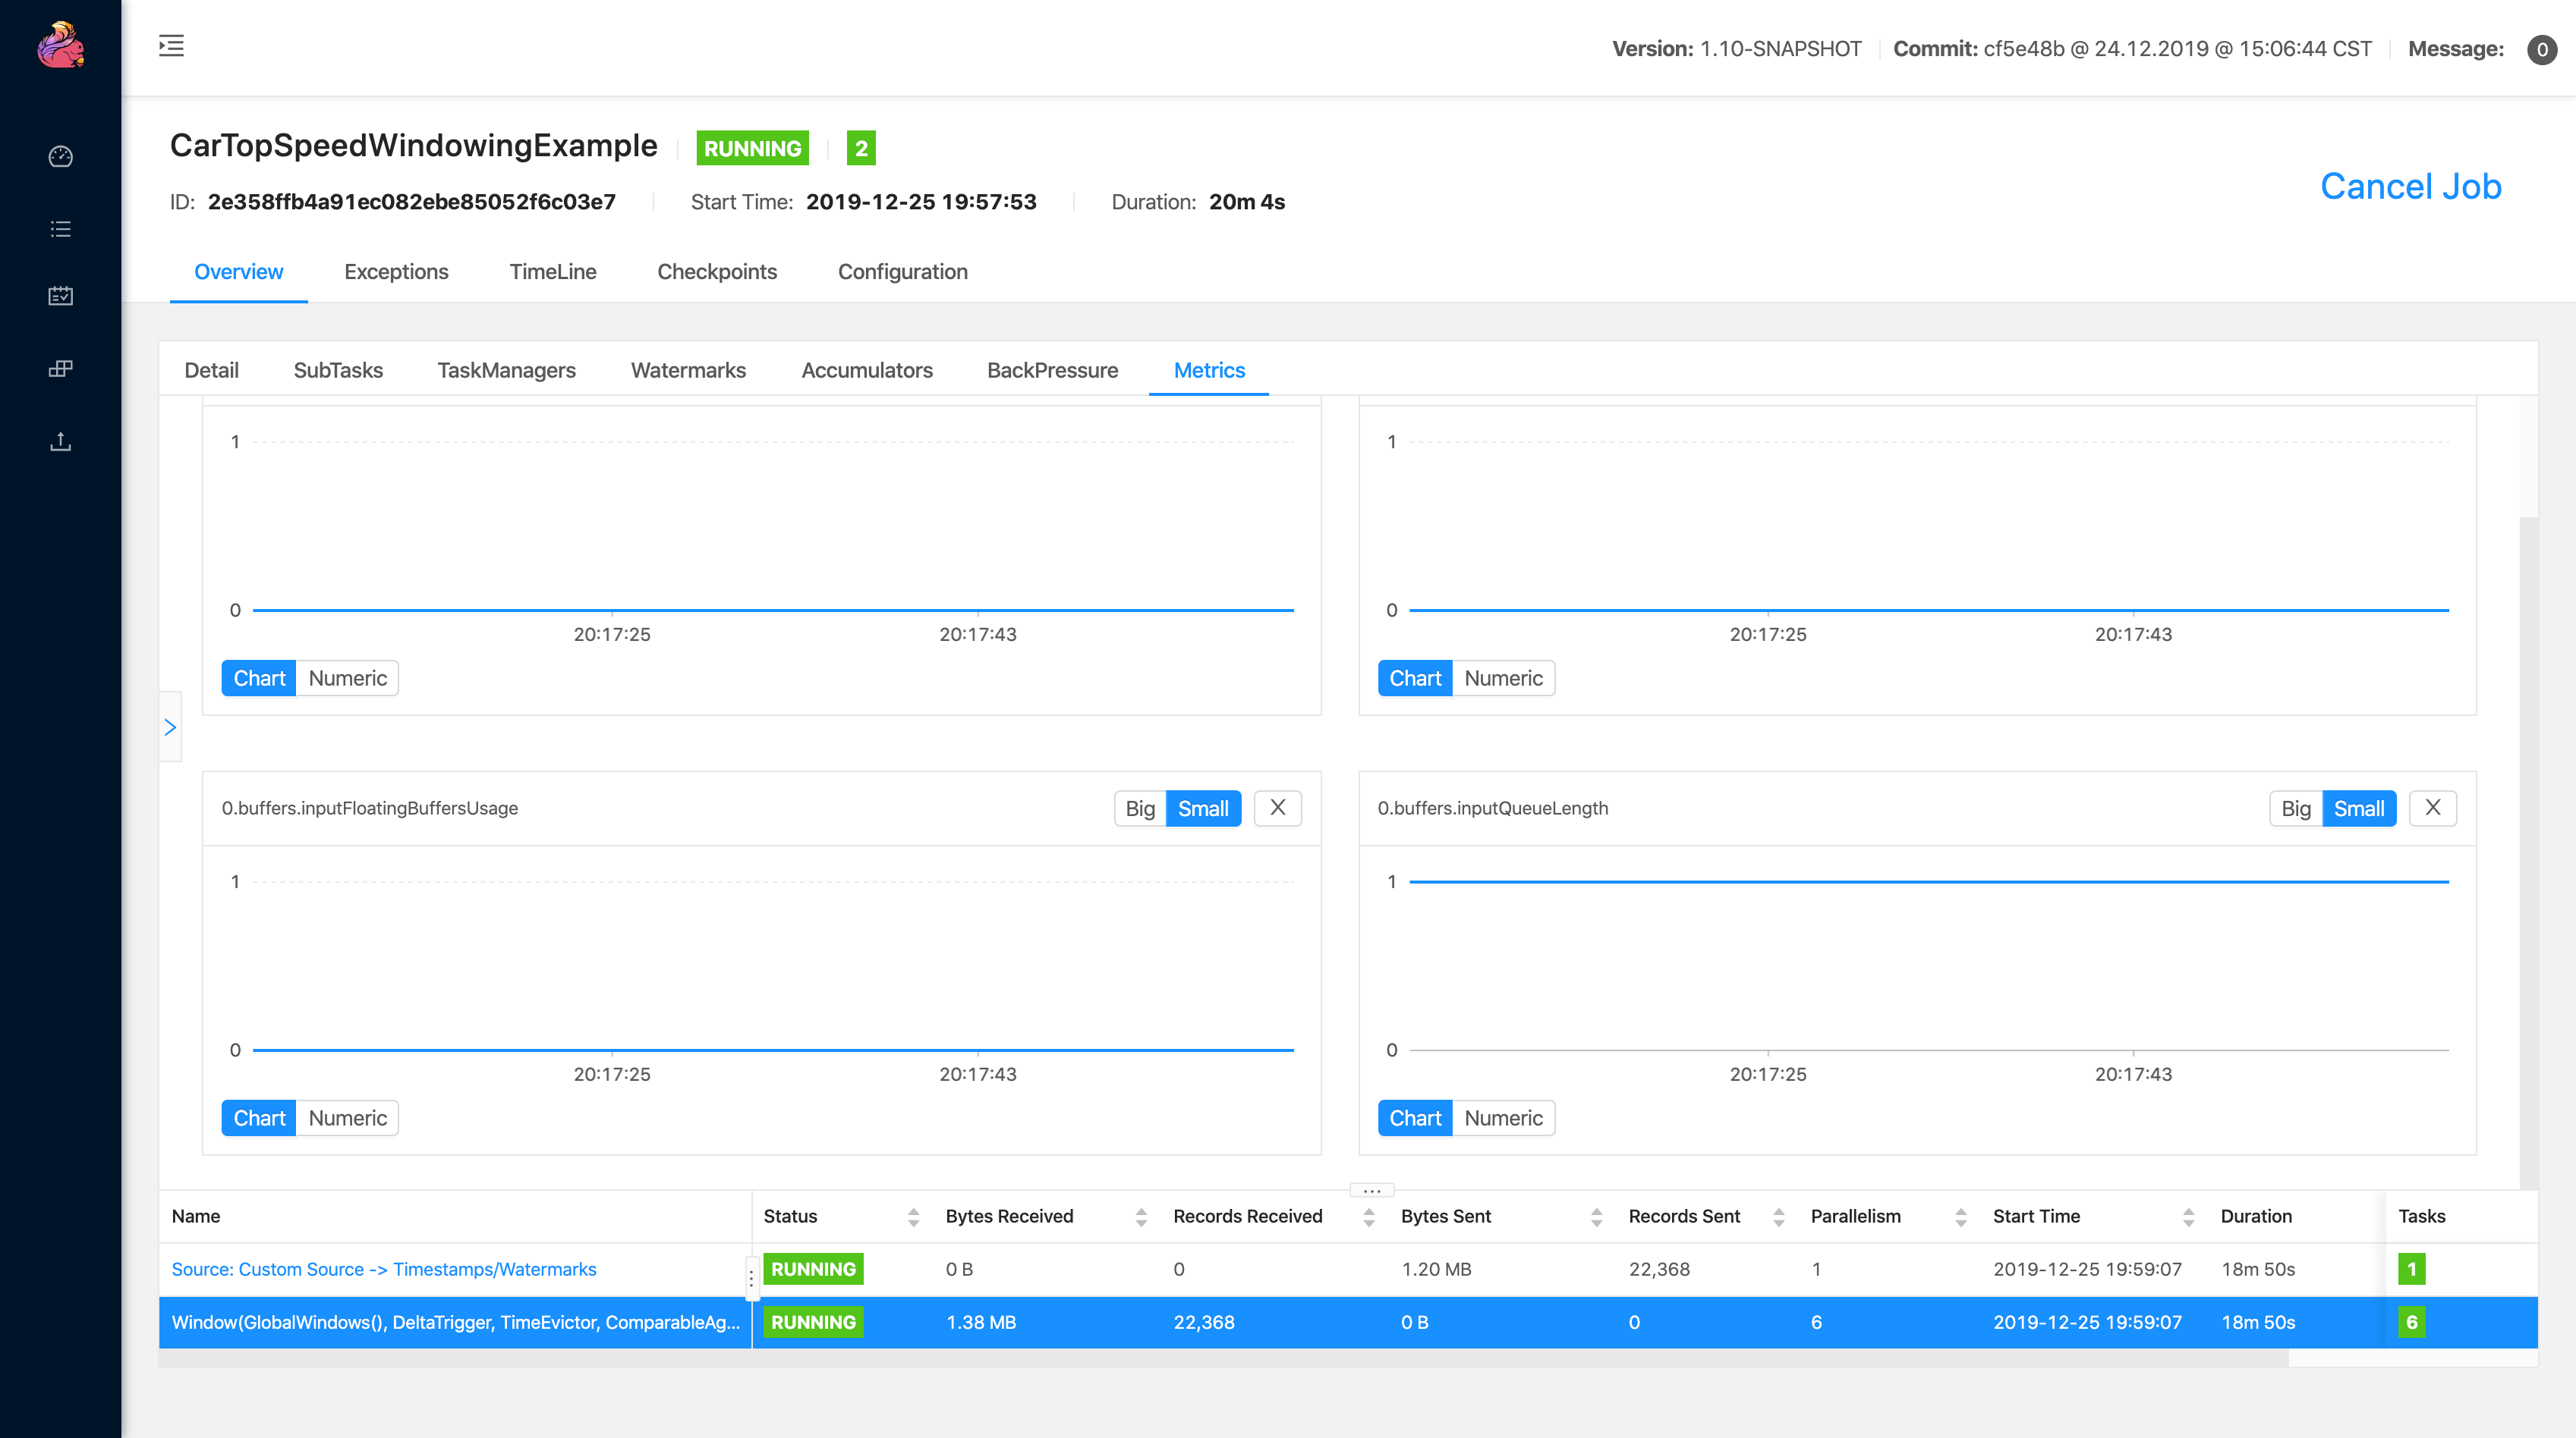
Task: Sort table by Records Received column
Action: coord(1368,1216)
